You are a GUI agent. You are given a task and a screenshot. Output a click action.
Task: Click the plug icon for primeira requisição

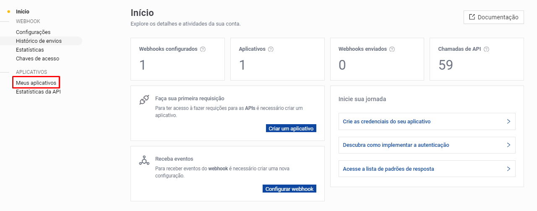pyautogui.click(x=144, y=100)
